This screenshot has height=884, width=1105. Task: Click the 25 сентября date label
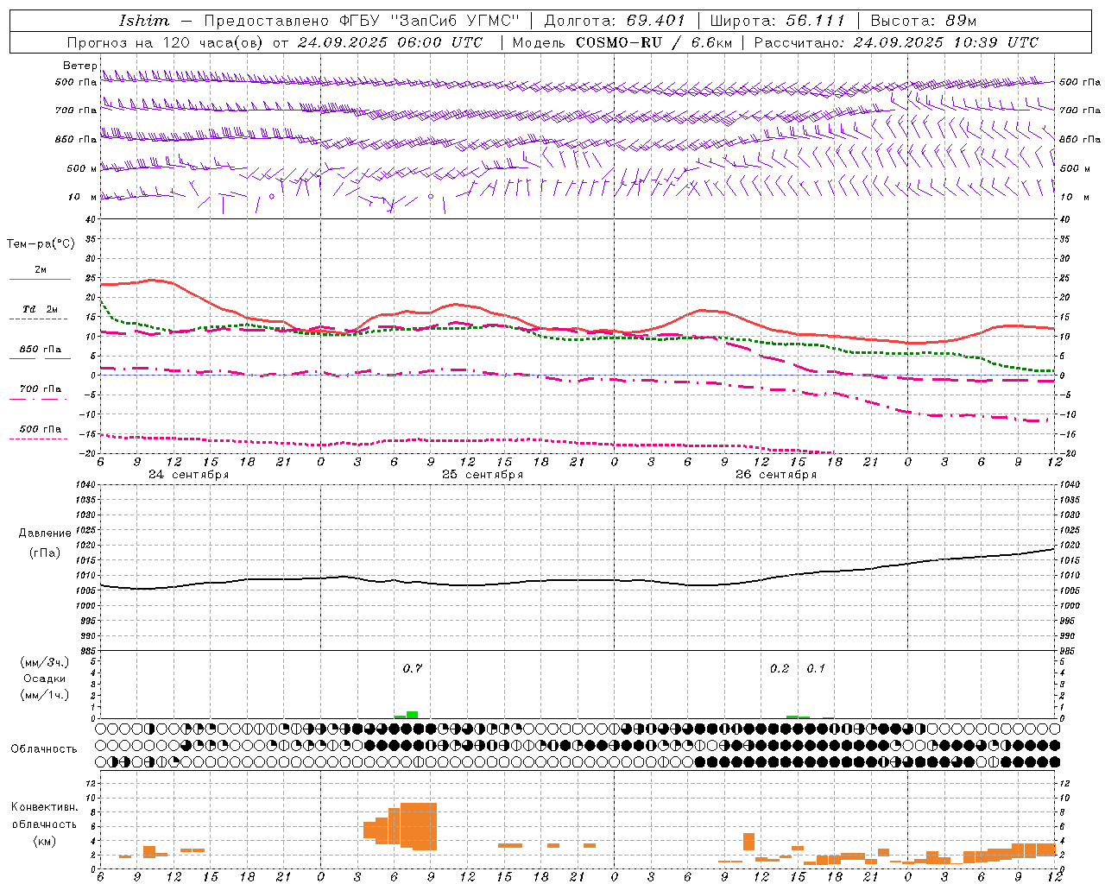pos(483,475)
